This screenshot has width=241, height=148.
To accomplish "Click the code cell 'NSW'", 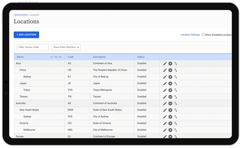I will click(x=70, y=110).
